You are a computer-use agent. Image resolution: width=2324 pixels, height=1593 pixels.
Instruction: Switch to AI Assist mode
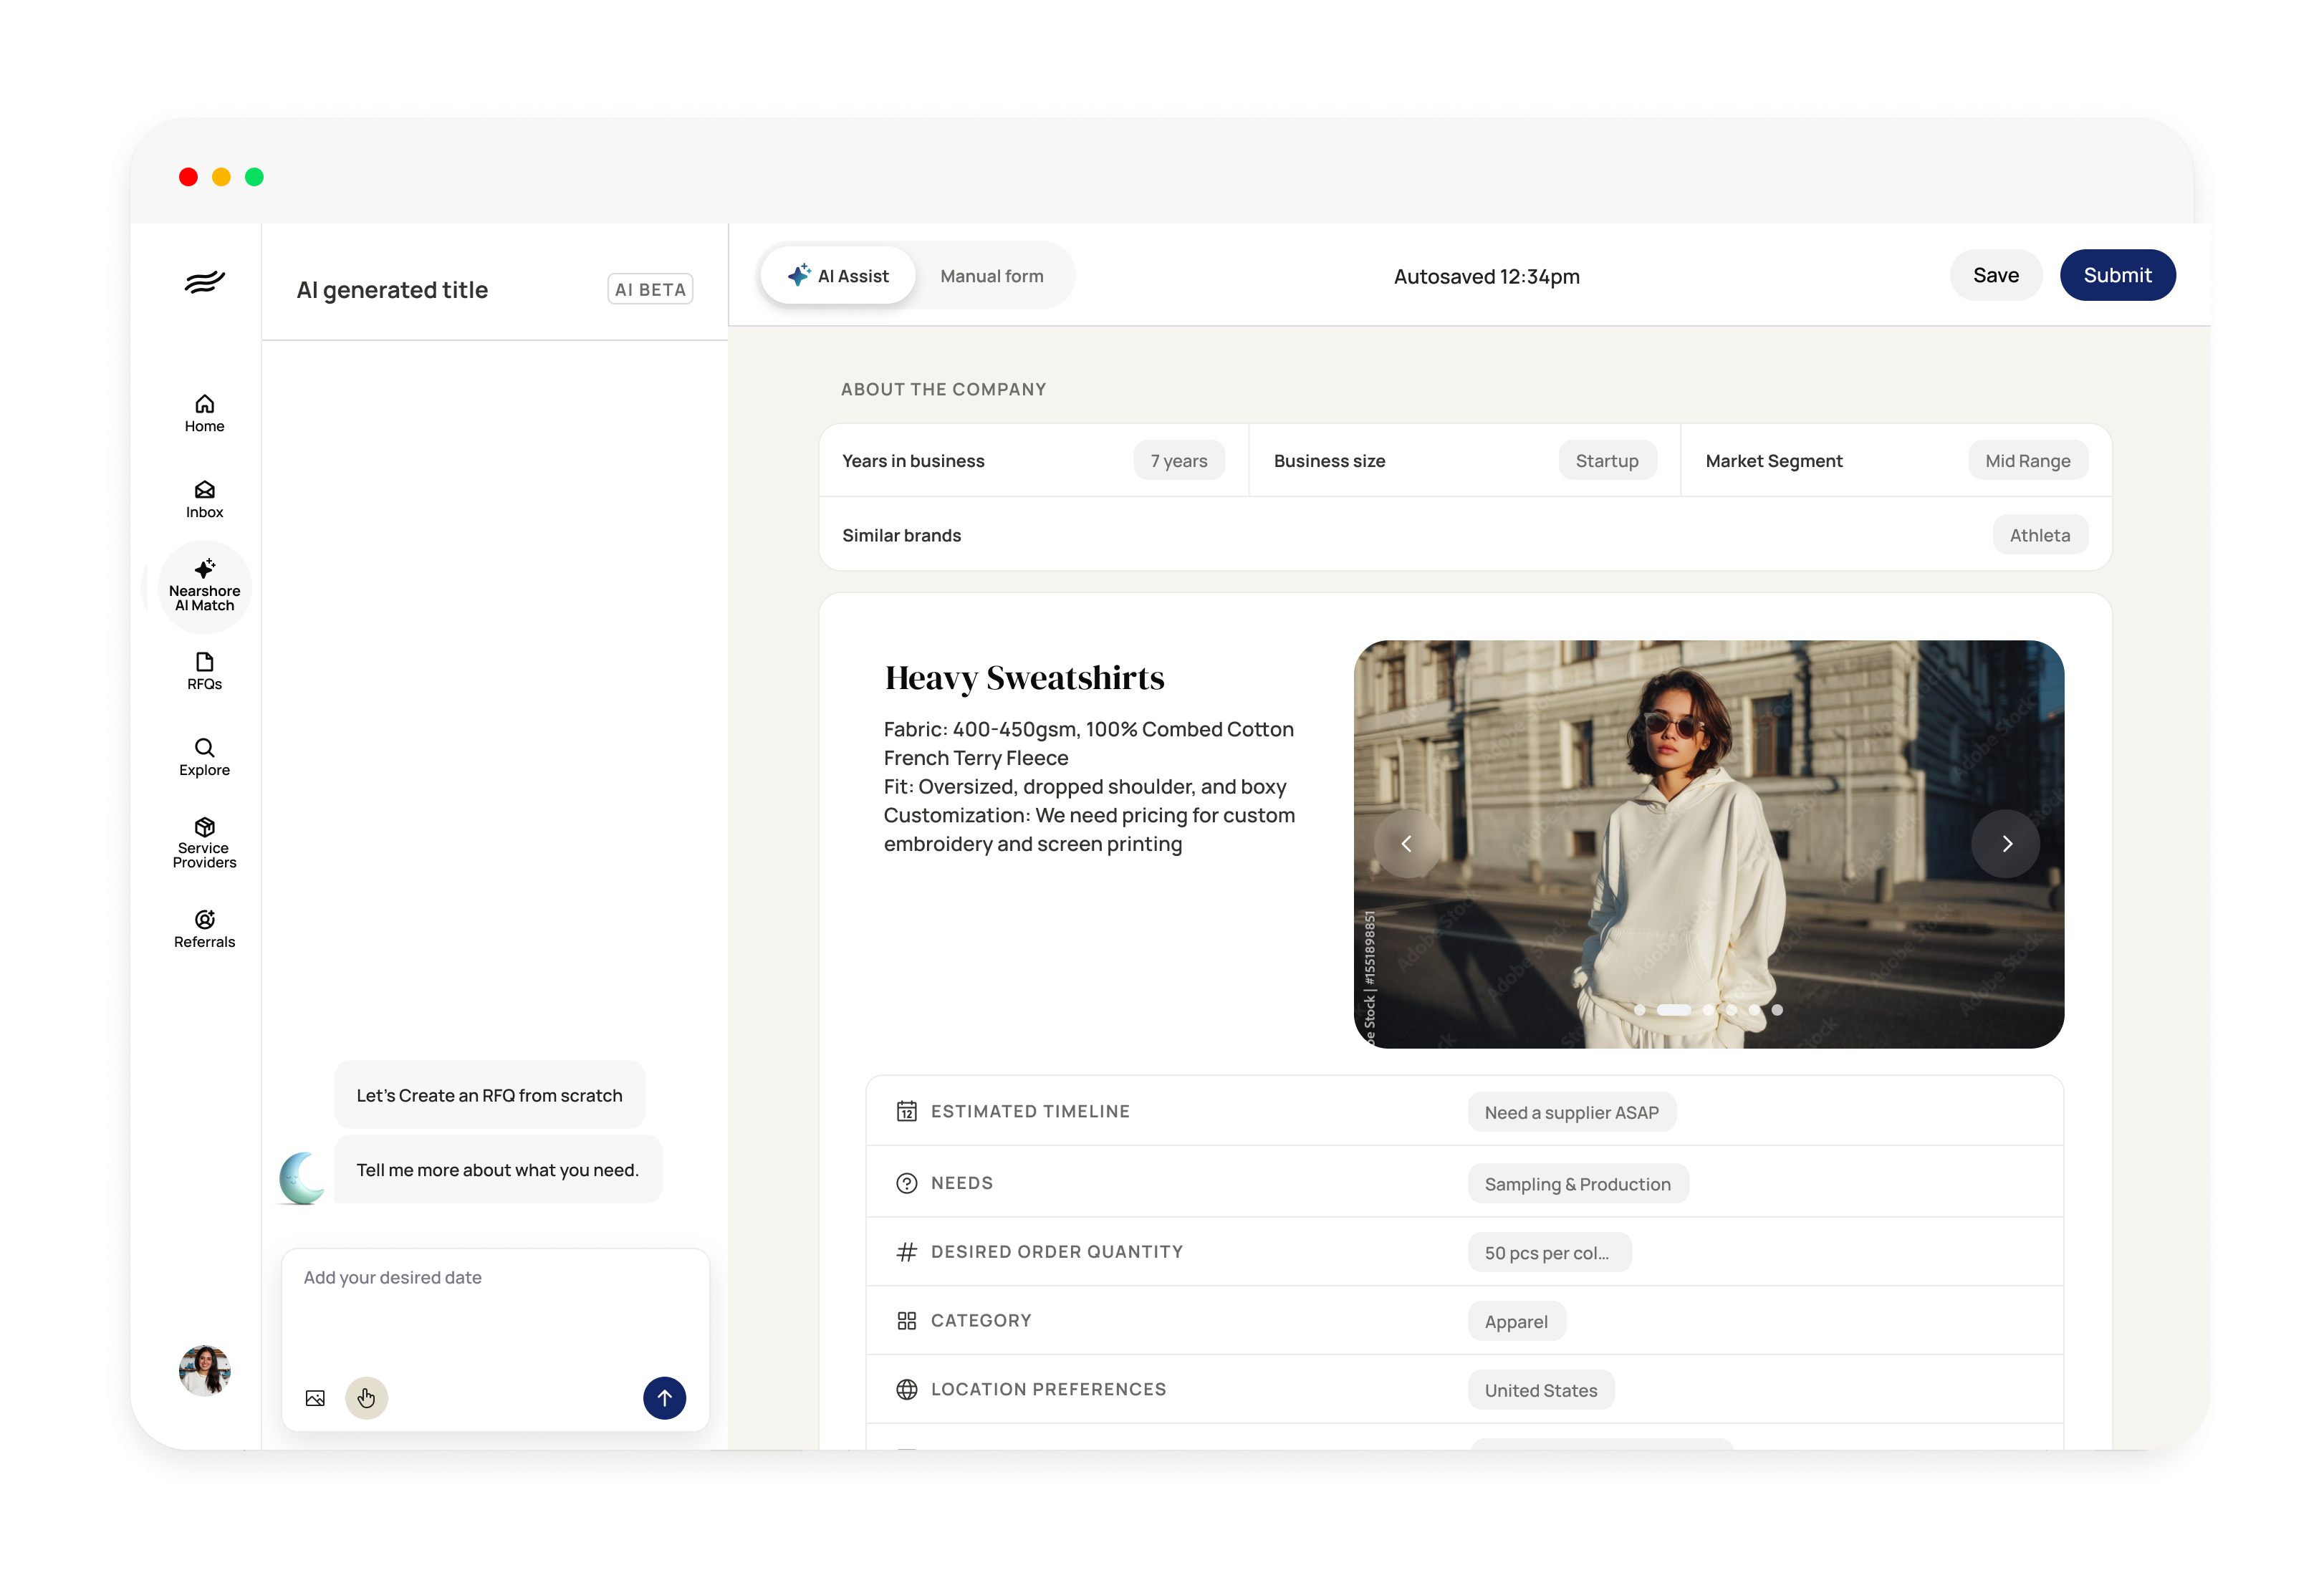(x=838, y=276)
